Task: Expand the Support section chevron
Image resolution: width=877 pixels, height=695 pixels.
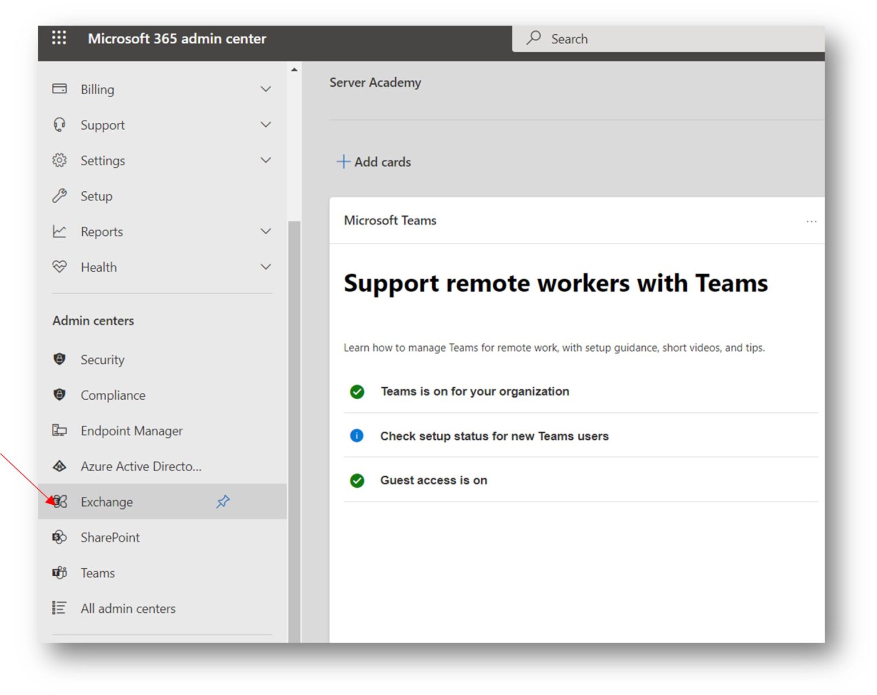Action: [265, 124]
